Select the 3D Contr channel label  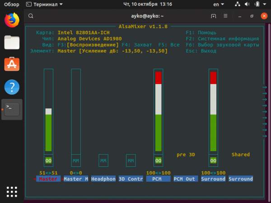(131, 179)
